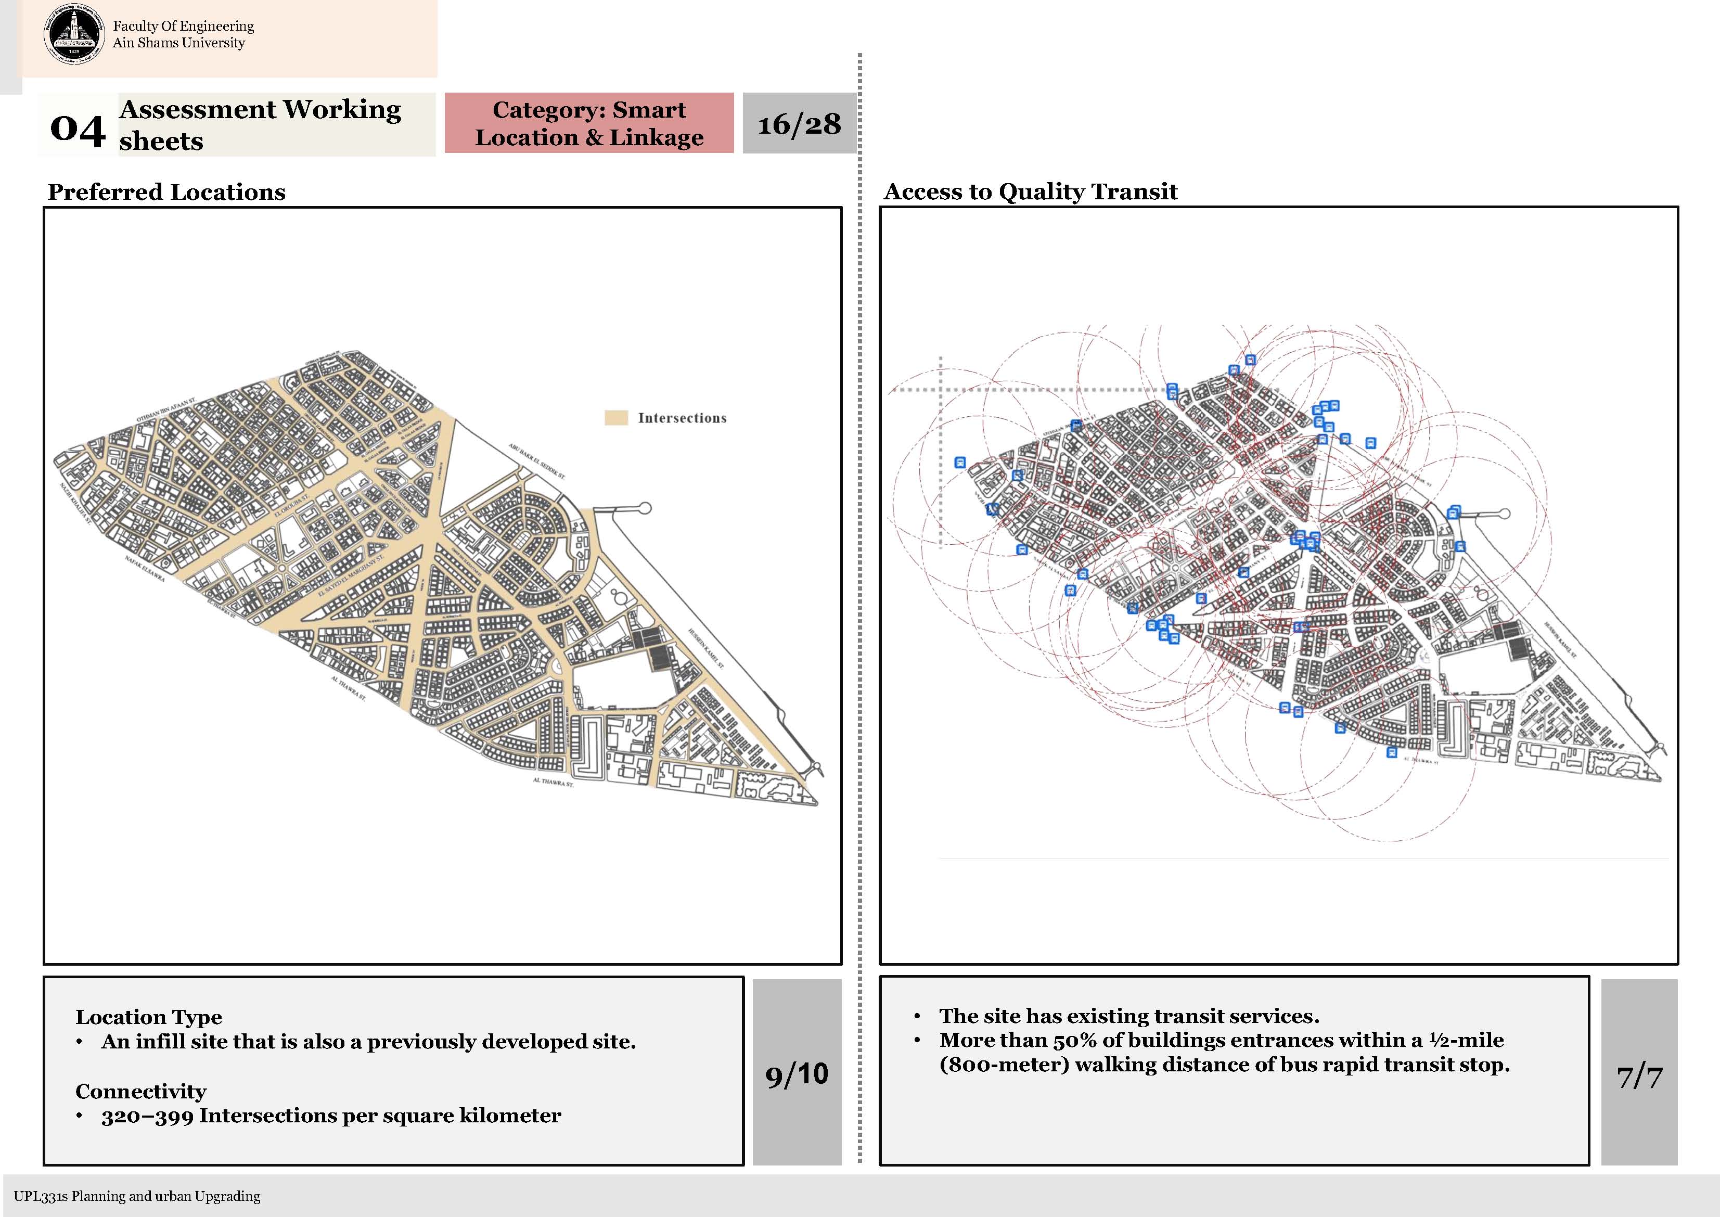This screenshot has width=1720, height=1217.
Task: Click the Connectivity heading text
Action: click(141, 1091)
